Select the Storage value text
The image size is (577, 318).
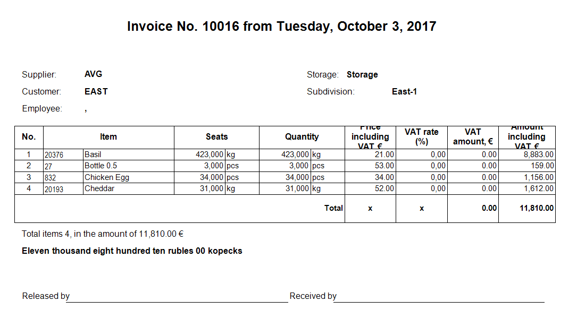362,74
